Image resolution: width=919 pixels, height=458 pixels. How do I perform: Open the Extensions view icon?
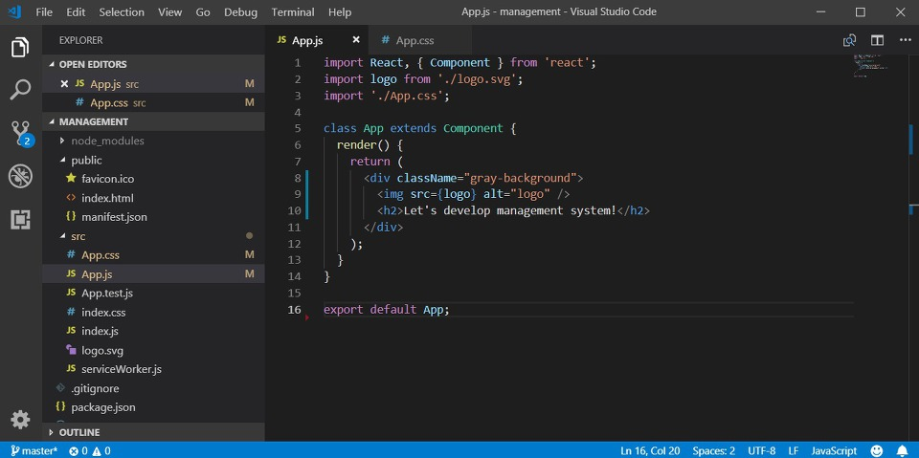coord(20,219)
